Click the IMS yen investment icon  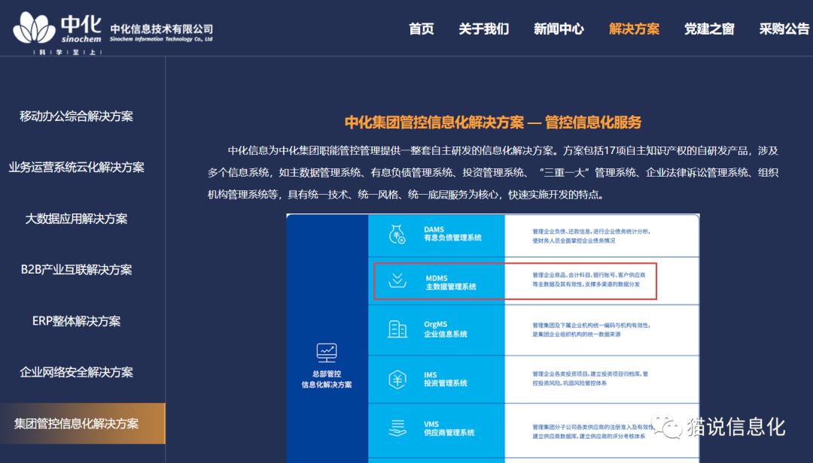397,379
